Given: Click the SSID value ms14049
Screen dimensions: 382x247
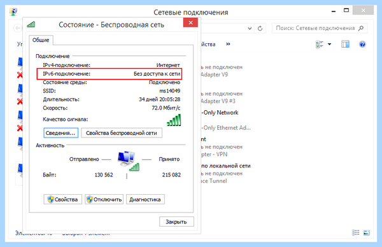Looking at the screenshot, I should (x=170, y=91).
